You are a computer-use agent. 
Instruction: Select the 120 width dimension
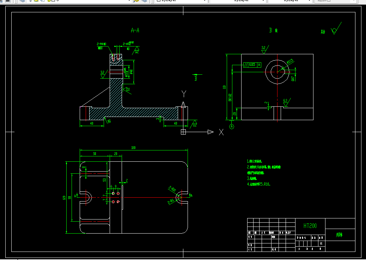pyautogui.click(x=64, y=198)
